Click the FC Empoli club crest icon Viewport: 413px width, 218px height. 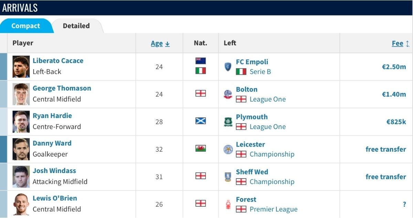point(227,67)
